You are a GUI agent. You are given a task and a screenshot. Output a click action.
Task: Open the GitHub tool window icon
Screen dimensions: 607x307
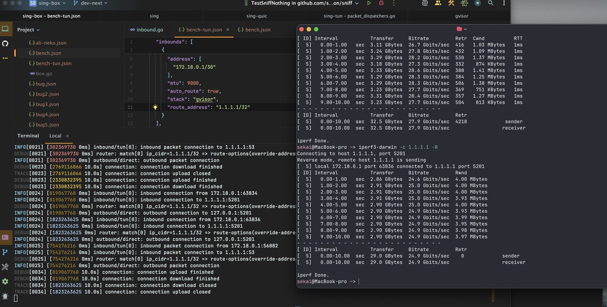(x=6, y=44)
